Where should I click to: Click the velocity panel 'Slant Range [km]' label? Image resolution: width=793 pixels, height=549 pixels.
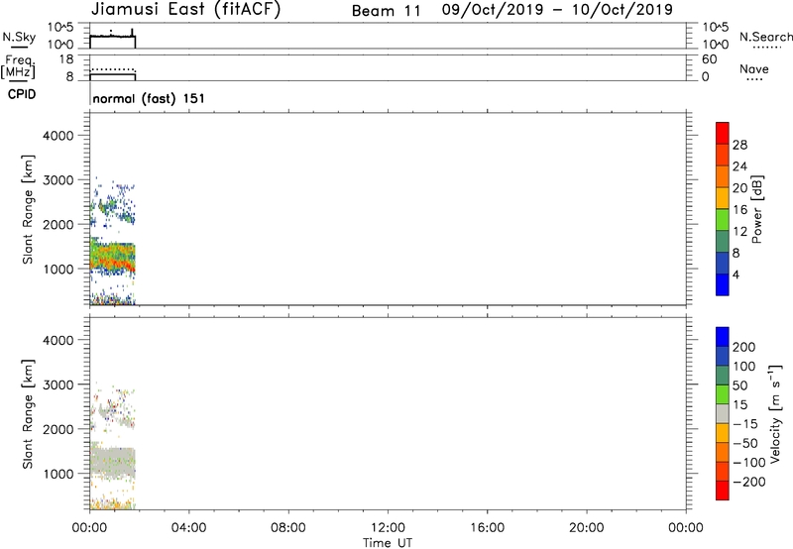pos(28,414)
